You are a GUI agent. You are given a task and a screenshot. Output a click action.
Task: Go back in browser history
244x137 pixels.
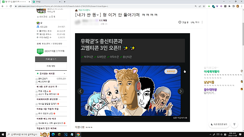click(x=3, y=6)
